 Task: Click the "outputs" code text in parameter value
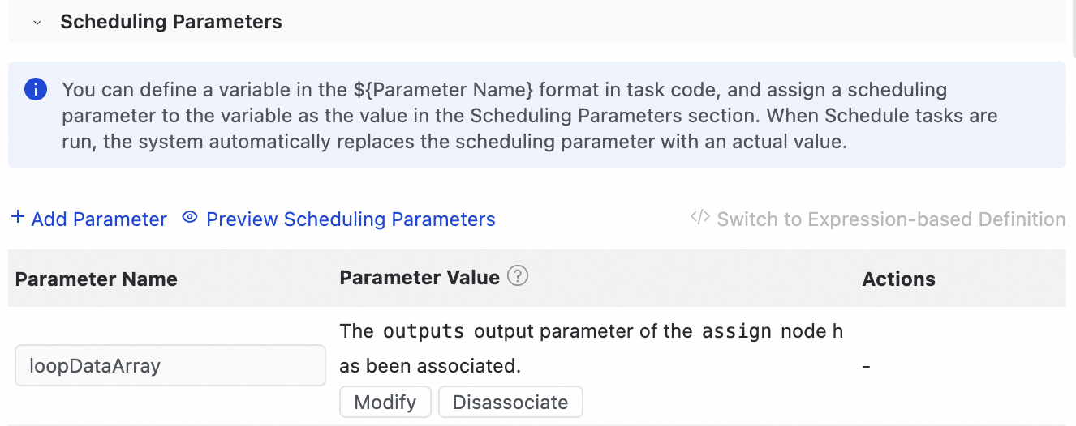coord(424,331)
